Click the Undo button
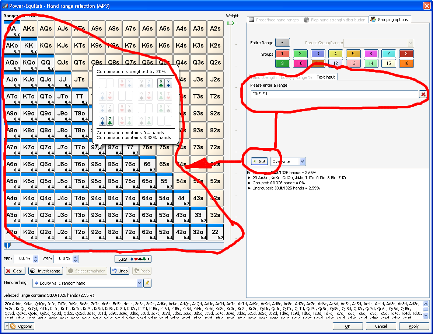433x334 pixels. [120, 271]
